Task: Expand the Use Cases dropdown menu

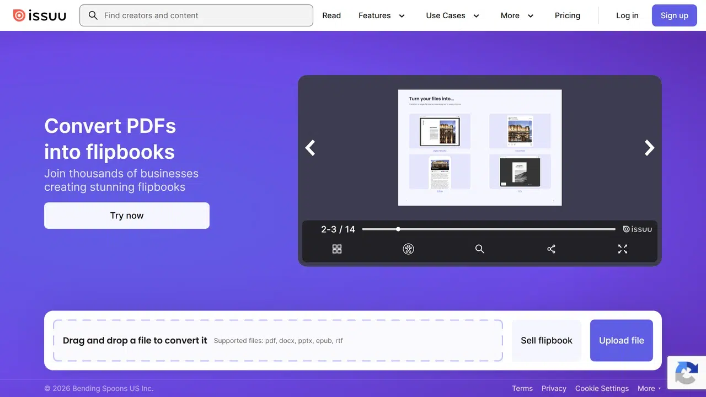Action: [x=452, y=15]
